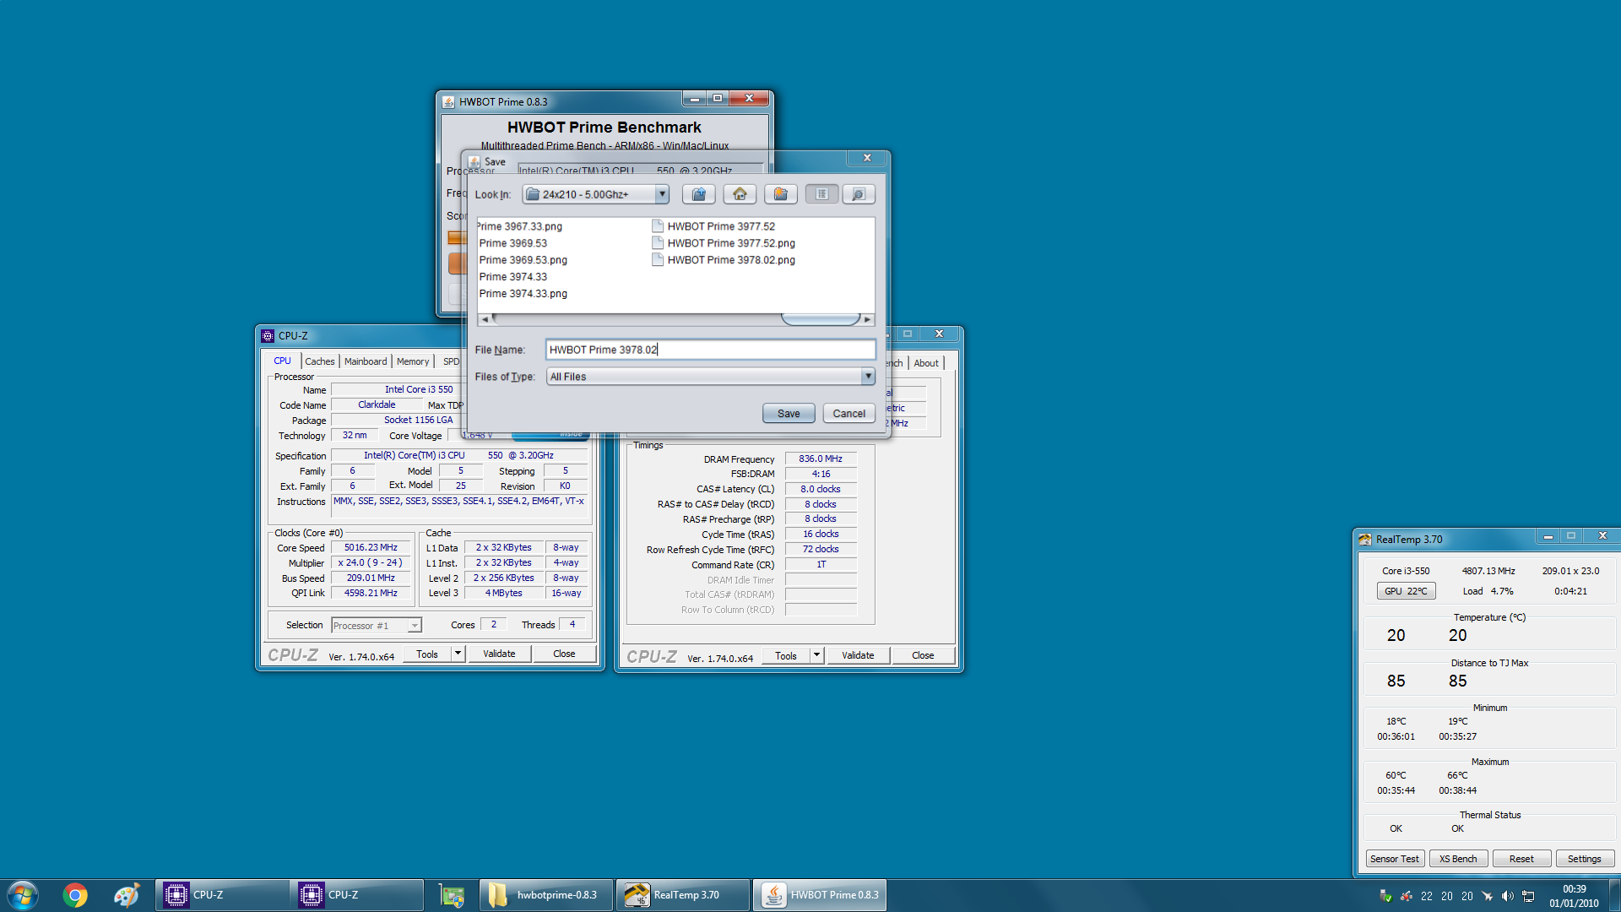1621x912 pixels.
Task: Switch to first CPU-Z taskbar item
Action: [x=222, y=895]
